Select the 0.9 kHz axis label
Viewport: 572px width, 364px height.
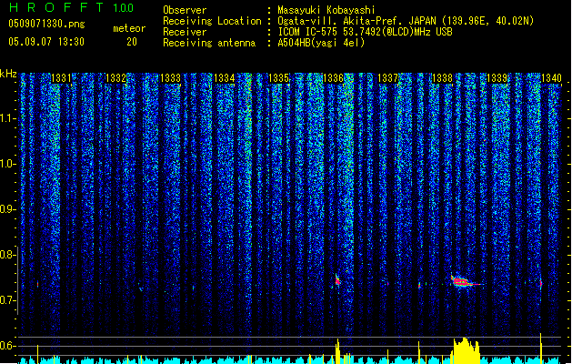8,209
